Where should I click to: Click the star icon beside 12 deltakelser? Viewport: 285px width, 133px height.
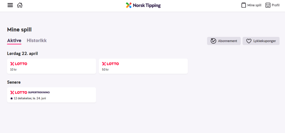point(12,98)
